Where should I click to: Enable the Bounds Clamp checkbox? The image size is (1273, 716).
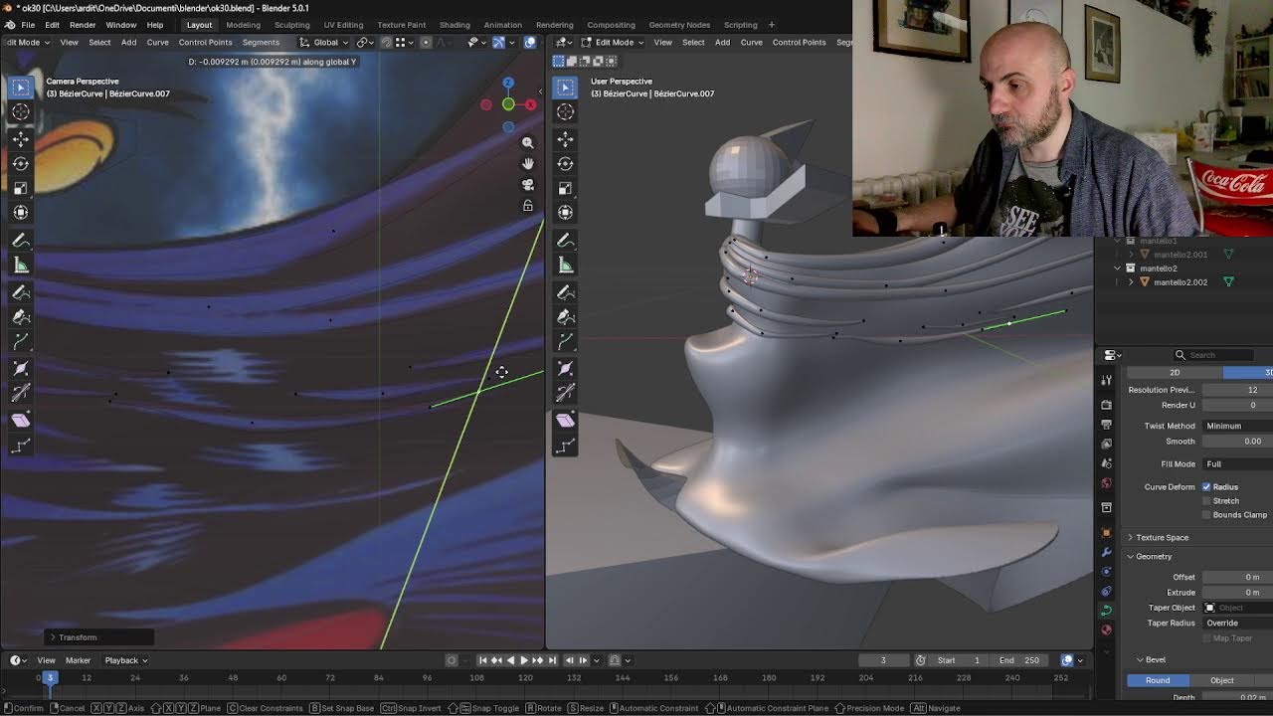pos(1206,515)
